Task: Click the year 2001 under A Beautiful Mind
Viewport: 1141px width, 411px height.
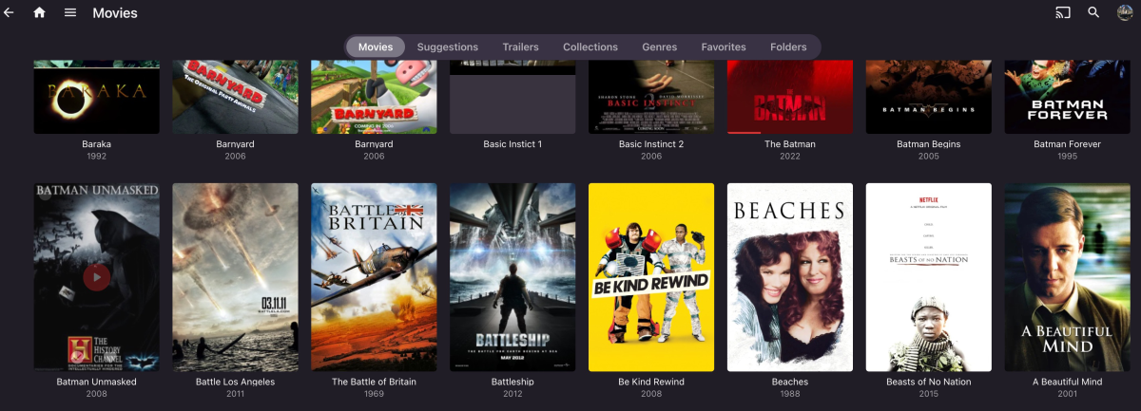Action: [1068, 394]
